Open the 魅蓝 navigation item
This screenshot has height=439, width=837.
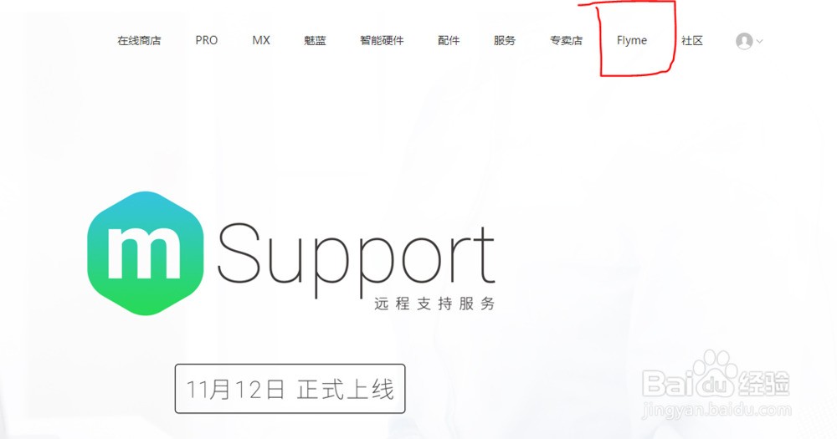tap(315, 40)
